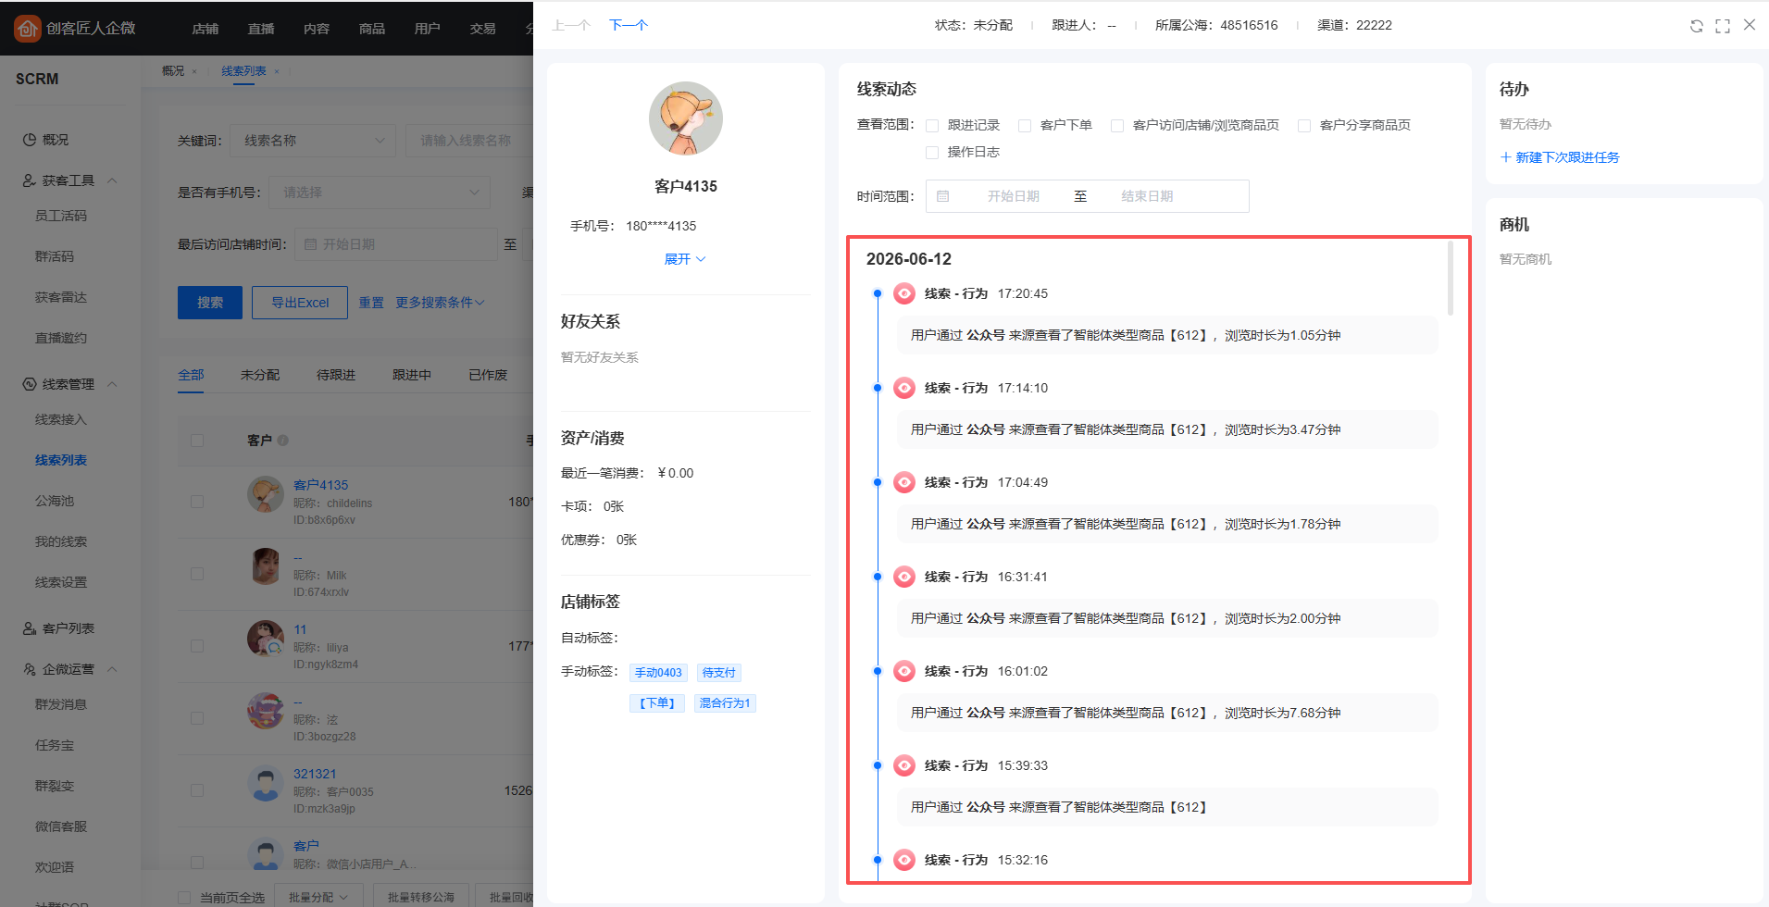Open 公海池 in the sidebar
Viewport: 1769px width, 907px height.
[55, 501]
